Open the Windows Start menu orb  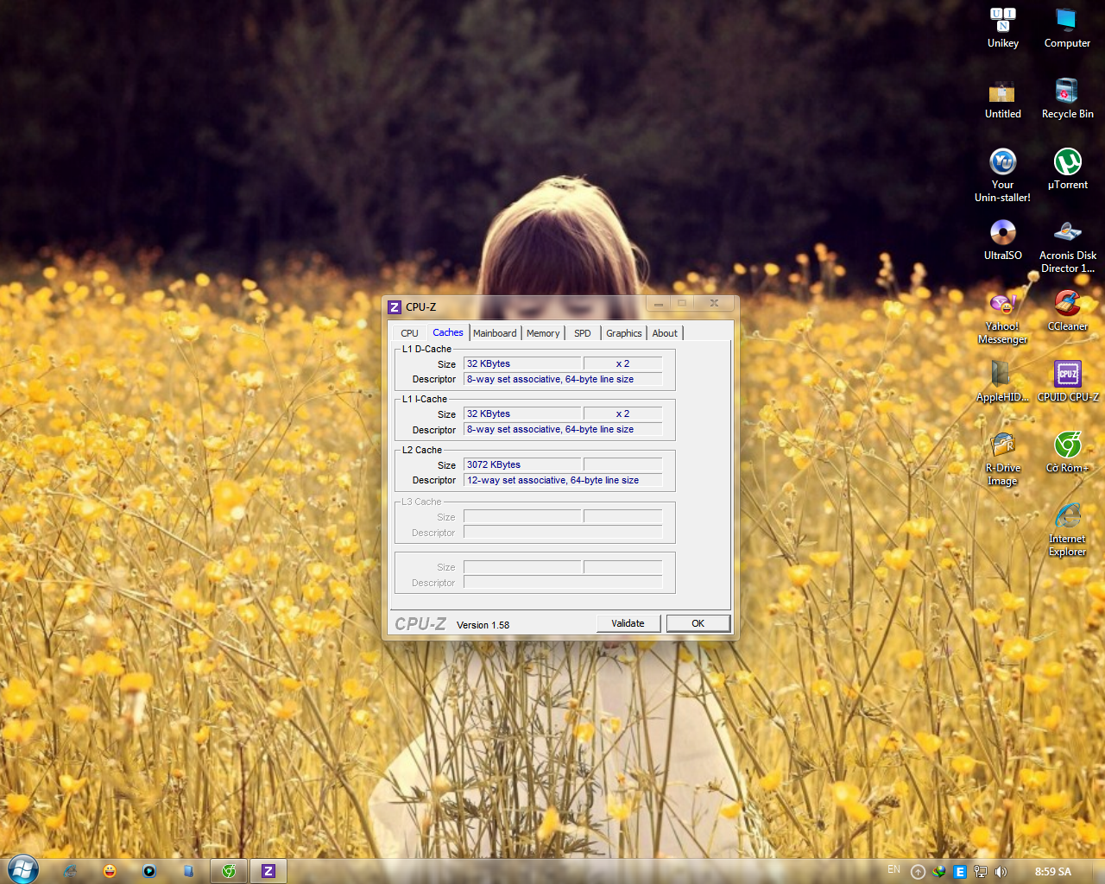click(x=22, y=869)
